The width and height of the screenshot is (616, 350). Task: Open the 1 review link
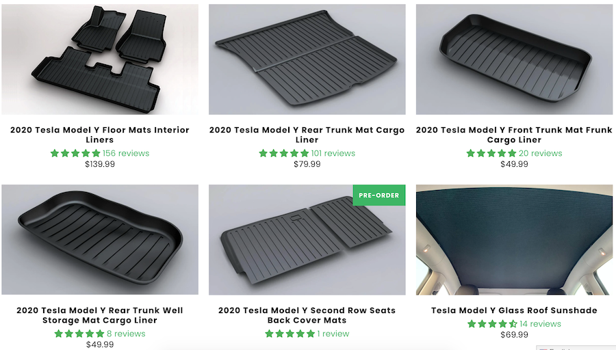click(333, 334)
